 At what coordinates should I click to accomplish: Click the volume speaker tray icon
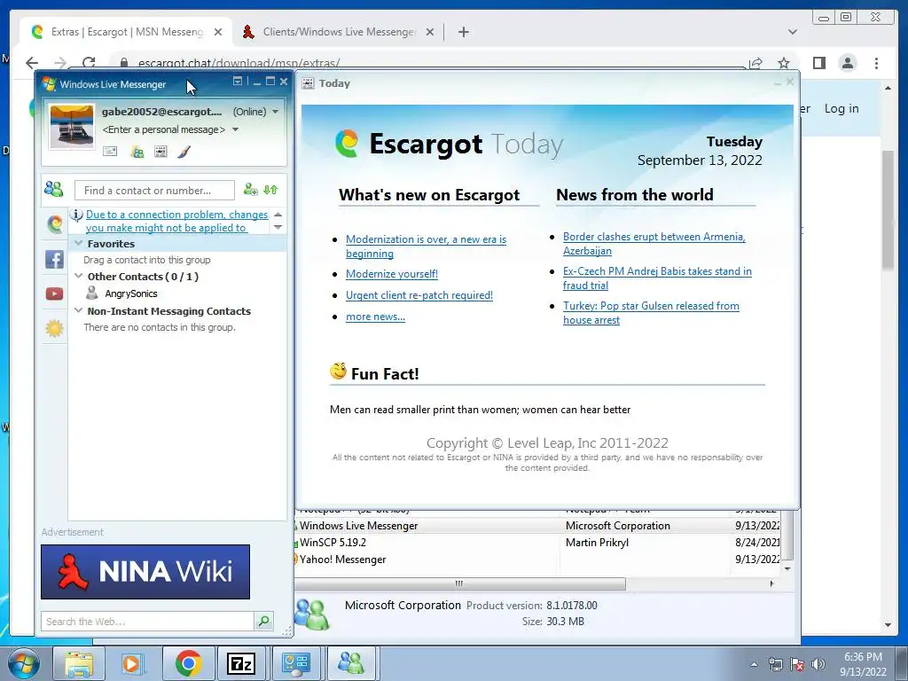[x=818, y=664]
